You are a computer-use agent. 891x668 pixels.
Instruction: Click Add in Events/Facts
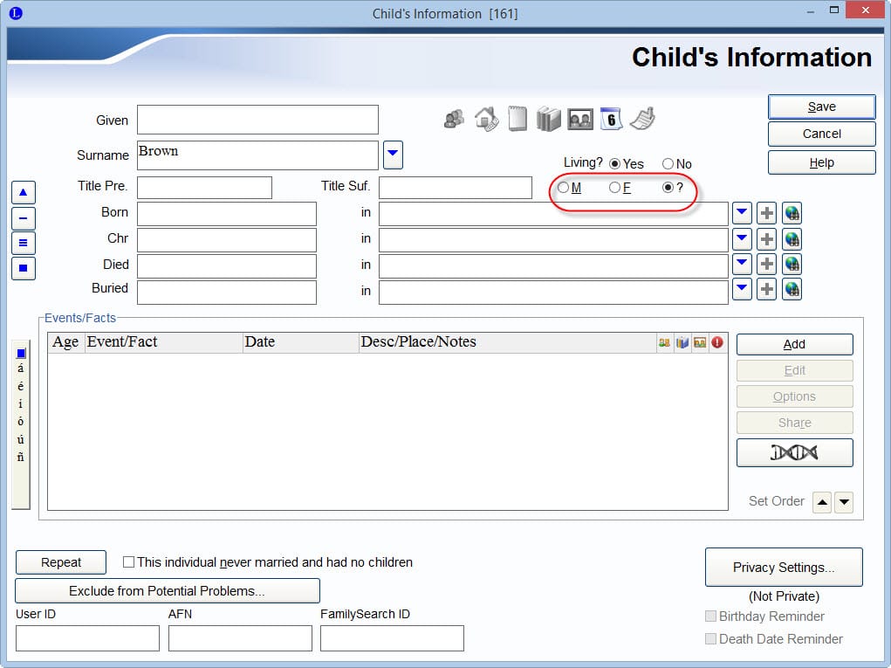click(x=794, y=344)
